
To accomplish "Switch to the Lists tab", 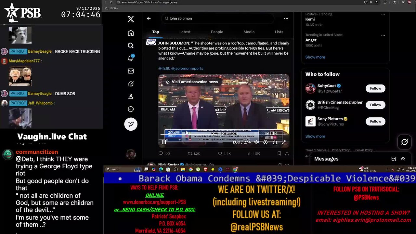I will [x=279, y=32].
